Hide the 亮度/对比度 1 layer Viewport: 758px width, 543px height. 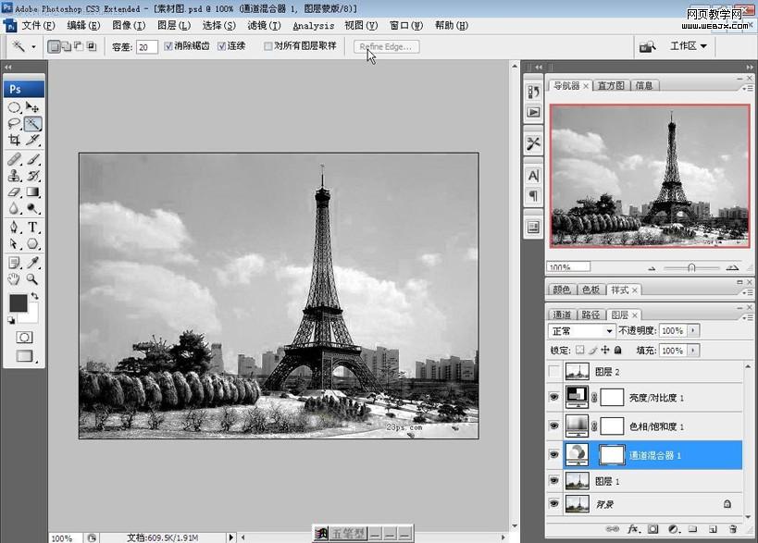[554, 397]
